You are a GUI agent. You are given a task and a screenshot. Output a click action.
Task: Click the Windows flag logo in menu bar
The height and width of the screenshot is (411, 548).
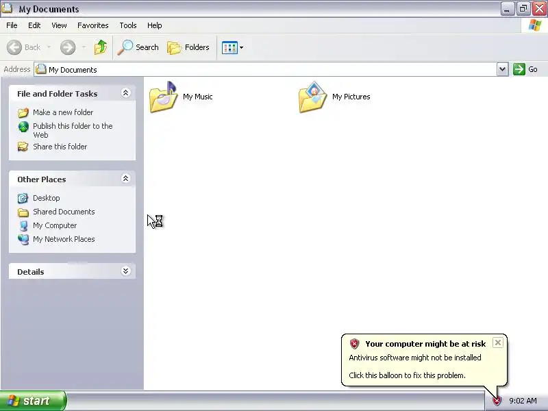click(x=535, y=25)
